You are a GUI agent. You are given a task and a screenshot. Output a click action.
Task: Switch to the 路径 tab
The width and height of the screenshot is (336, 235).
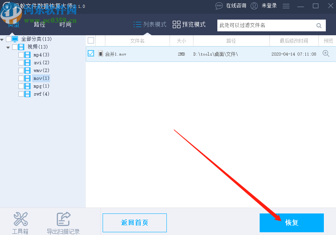(39, 24)
